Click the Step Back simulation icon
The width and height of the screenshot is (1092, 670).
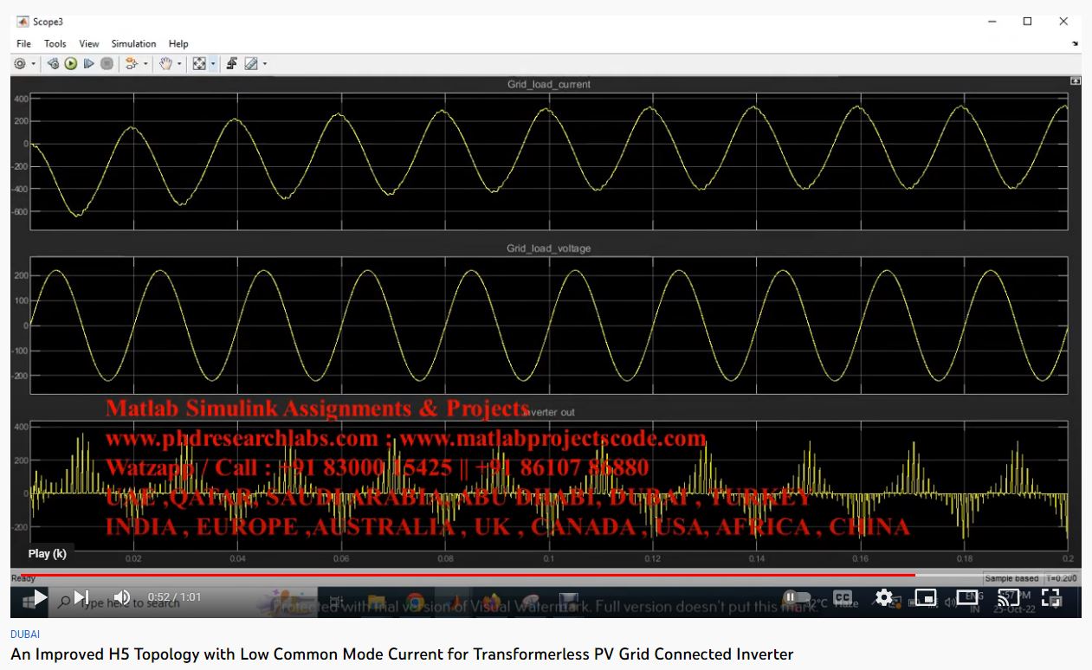click(53, 64)
